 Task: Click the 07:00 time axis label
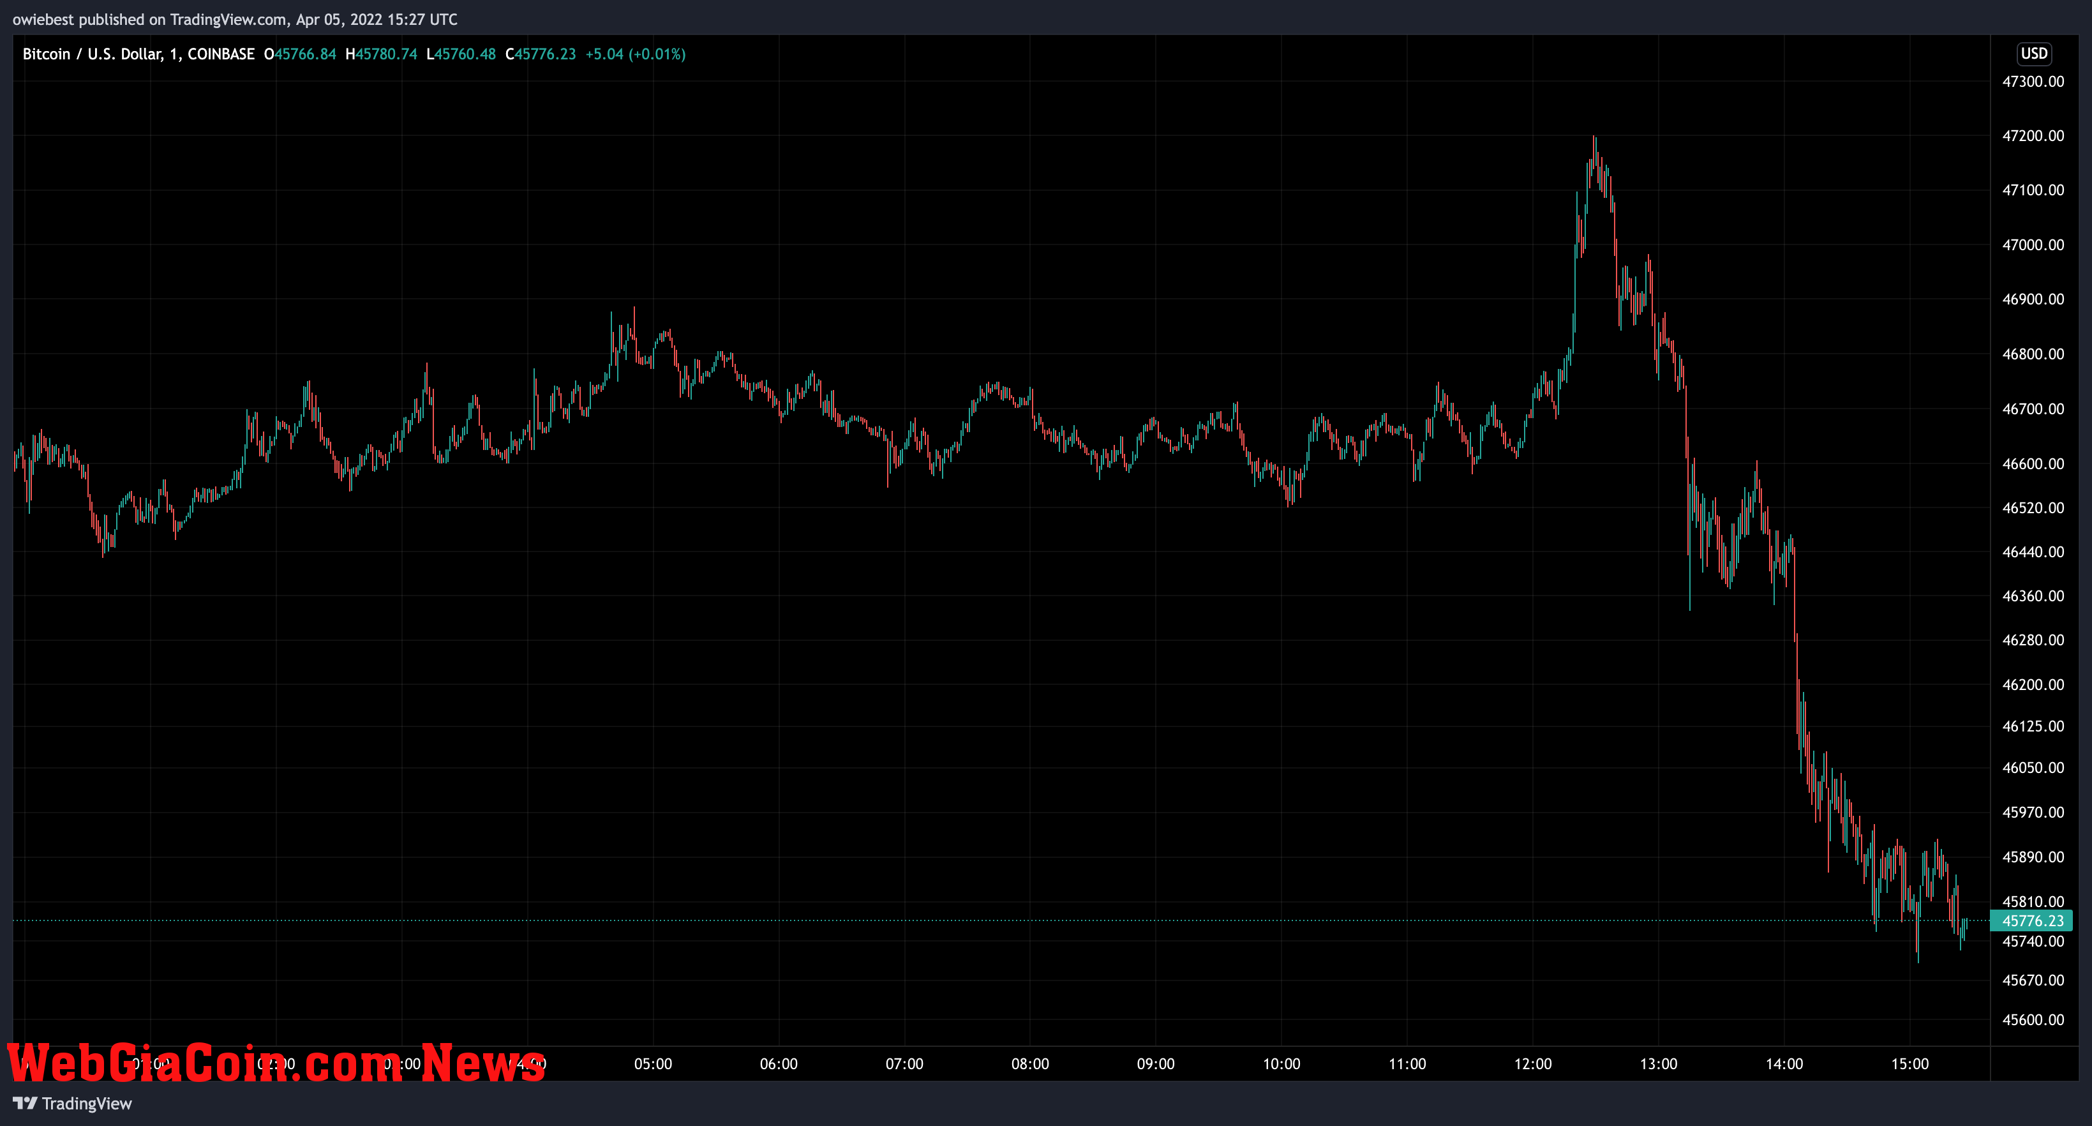point(905,1064)
